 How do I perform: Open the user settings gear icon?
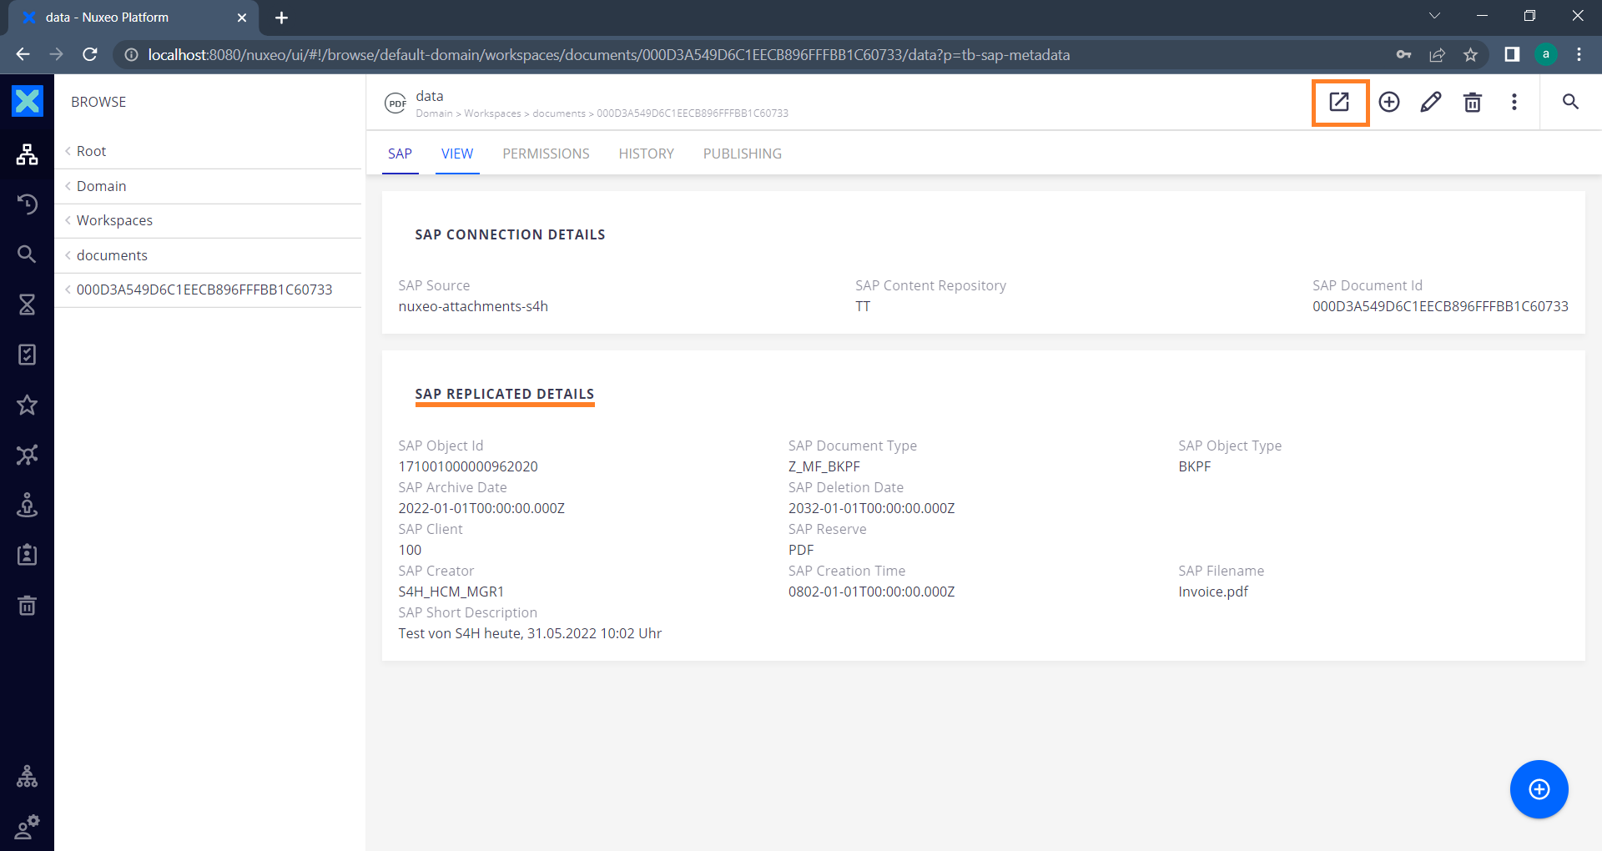(27, 827)
